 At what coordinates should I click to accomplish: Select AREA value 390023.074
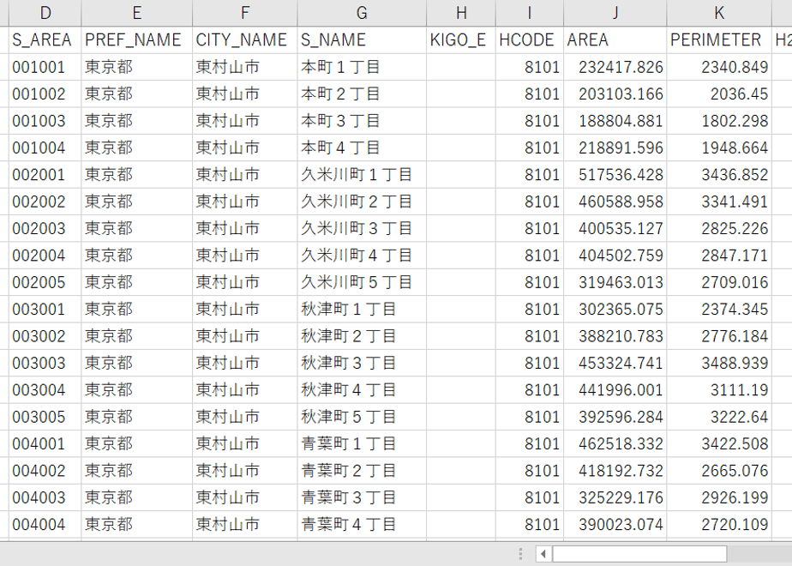click(x=615, y=524)
